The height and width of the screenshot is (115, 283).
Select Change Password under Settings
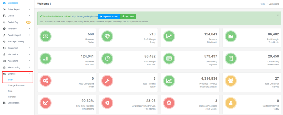[17, 85]
